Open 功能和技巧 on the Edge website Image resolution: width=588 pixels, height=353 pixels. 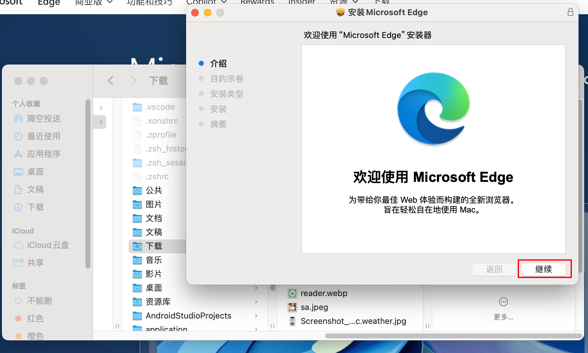click(149, 3)
